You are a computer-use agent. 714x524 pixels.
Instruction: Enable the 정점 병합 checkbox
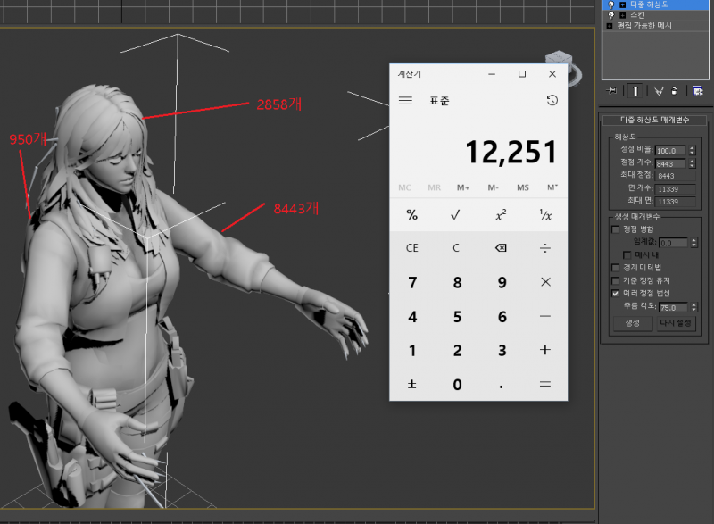[x=615, y=229]
